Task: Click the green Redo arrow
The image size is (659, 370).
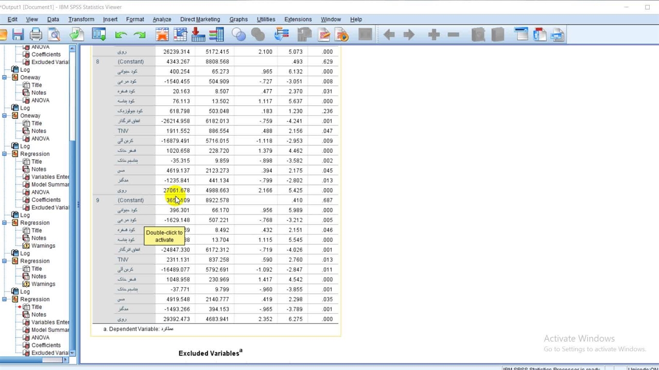Action: [140, 35]
